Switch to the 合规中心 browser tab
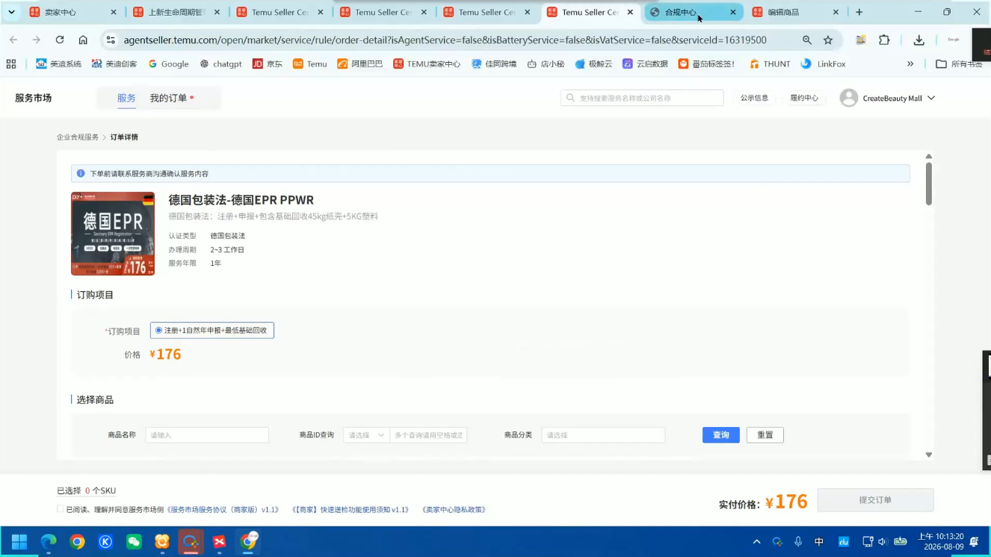The image size is (991, 557). pos(693,12)
